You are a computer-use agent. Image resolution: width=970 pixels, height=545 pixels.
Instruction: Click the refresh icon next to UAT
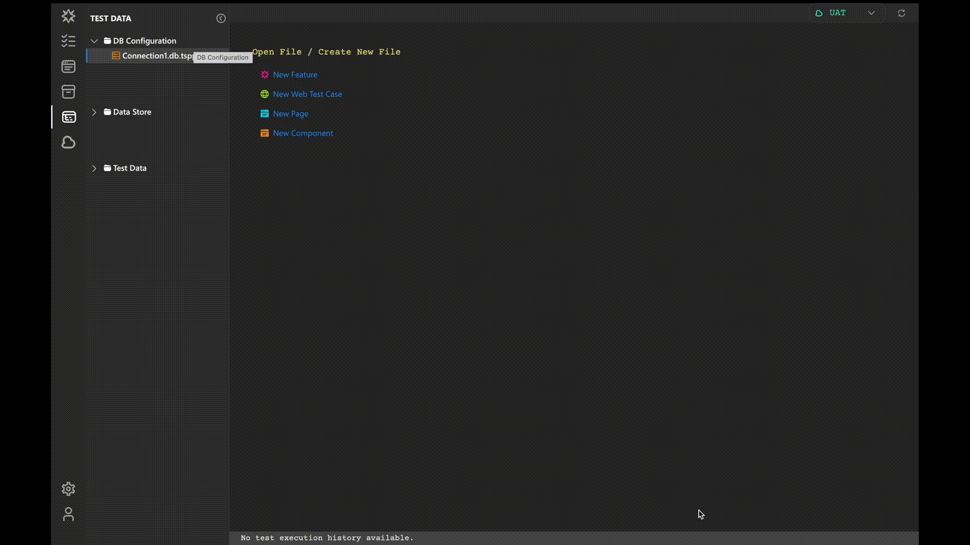coord(901,13)
